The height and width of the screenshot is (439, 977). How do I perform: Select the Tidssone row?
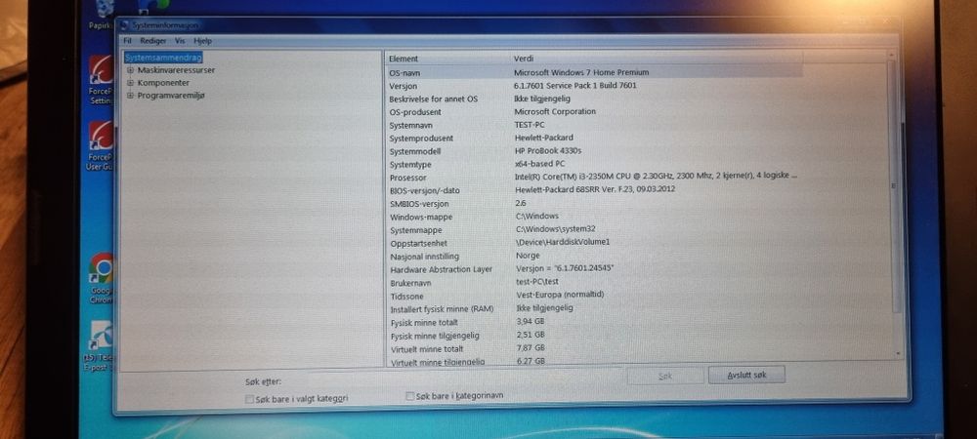(x=594, y=296)
